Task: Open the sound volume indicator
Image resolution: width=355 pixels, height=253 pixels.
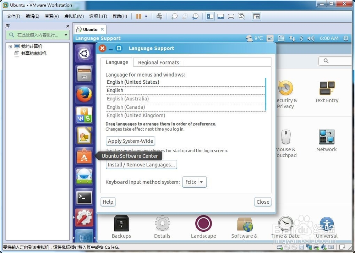Action: click(x=311, y=38)
